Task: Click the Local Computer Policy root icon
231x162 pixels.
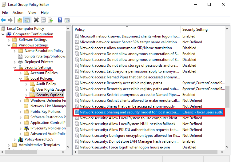Action: 3,29
